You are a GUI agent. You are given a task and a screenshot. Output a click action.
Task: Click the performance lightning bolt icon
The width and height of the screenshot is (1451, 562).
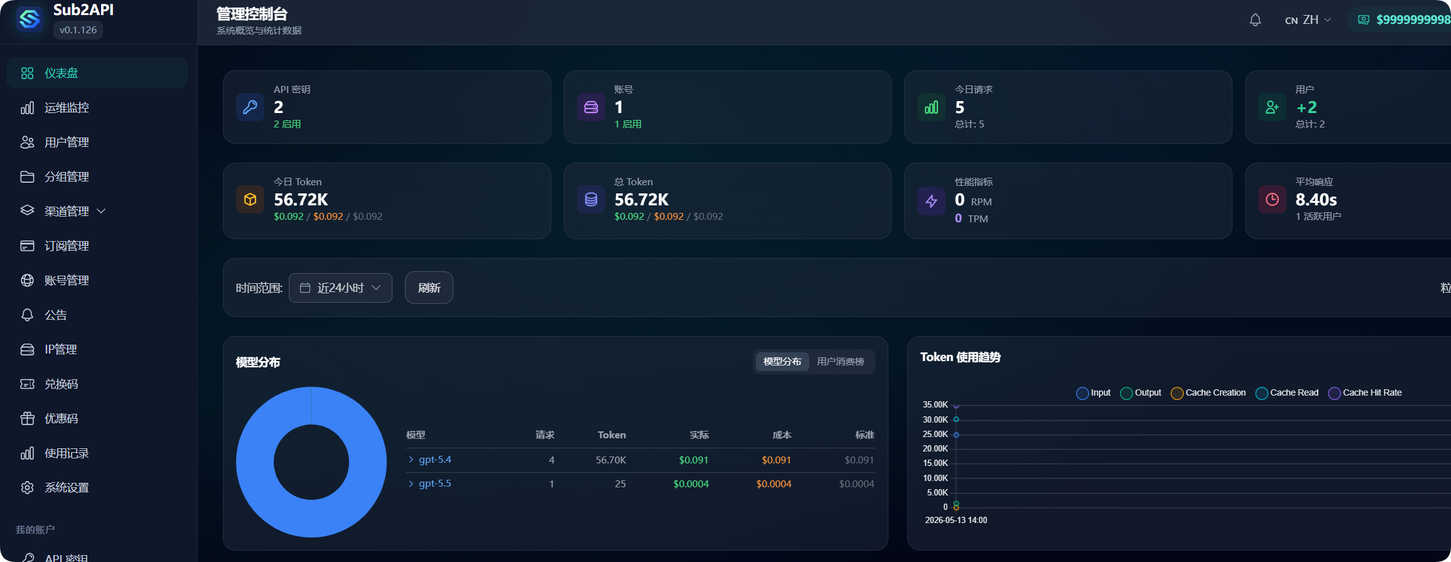click(931, 201)
